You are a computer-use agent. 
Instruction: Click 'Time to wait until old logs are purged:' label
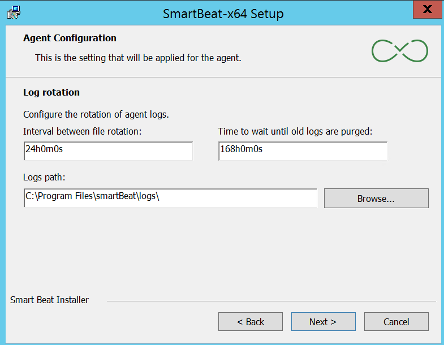click(295, 131)
